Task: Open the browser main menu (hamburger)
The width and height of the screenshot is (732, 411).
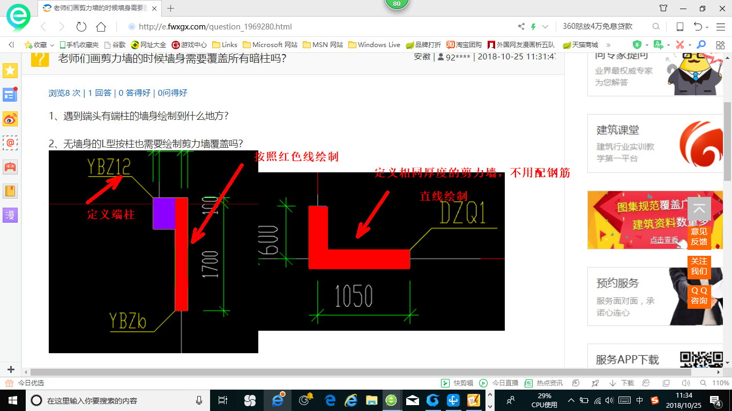Action: coord(720,27)
